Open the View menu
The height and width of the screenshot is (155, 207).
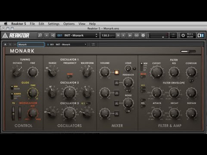click(82, 24)
